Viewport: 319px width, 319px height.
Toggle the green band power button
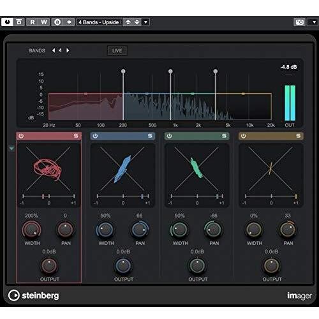click(169, 136)
